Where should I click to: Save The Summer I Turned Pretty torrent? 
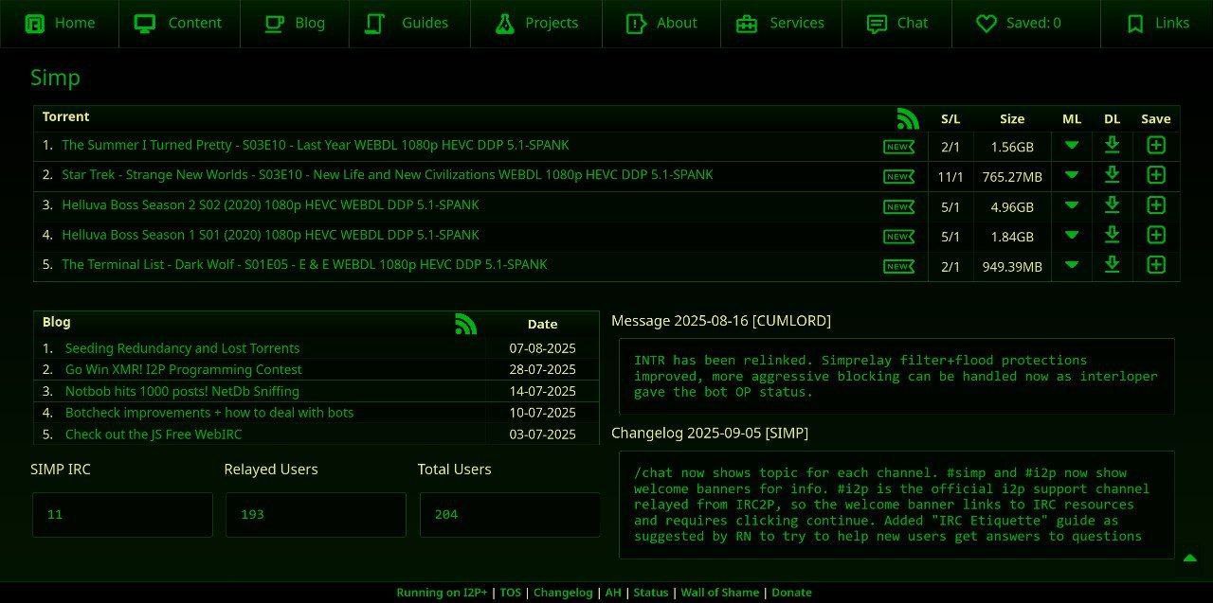tap(1155, 145)
